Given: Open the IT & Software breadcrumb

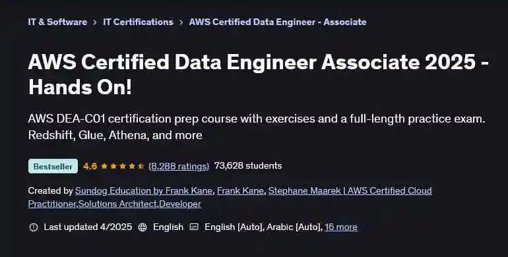Looking at the screenshot, I should point(57,22).
